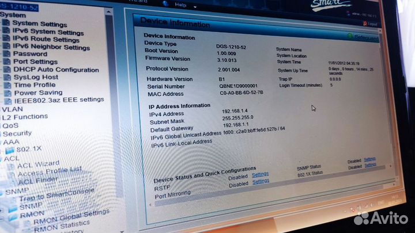Collapse the System tree section
The width and height of the screenshot is (415, 233).
point(13,15)
